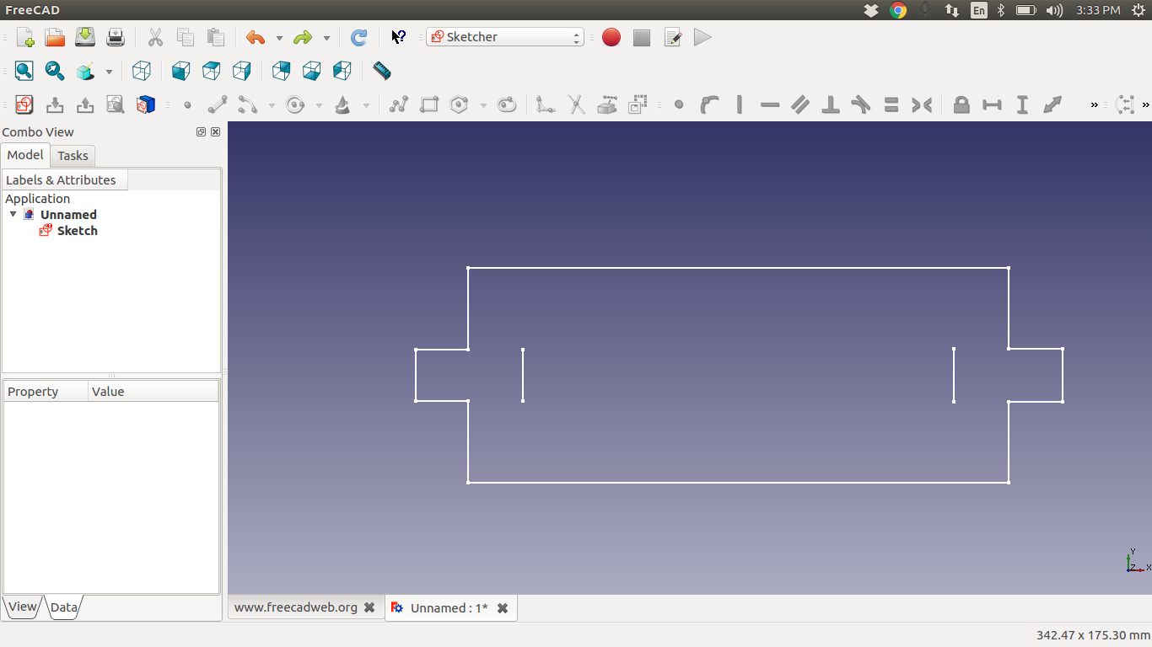This screenshot has width=1152, height=647.
Task: Start recording a macro
Action: pyautogui.click(x=611, y=37)
